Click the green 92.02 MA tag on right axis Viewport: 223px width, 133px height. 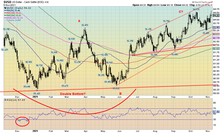pyautogui.click(x=216, y=49)
